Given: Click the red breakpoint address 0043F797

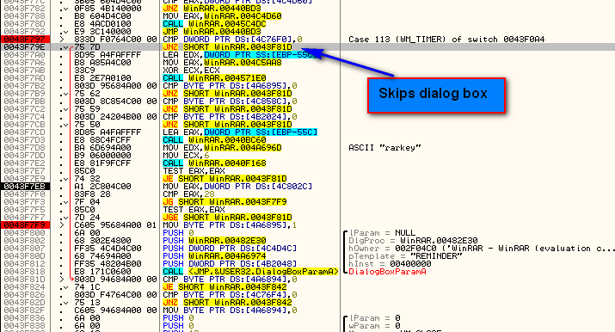Looking at the screenshot, I should [x=26, y=40].
